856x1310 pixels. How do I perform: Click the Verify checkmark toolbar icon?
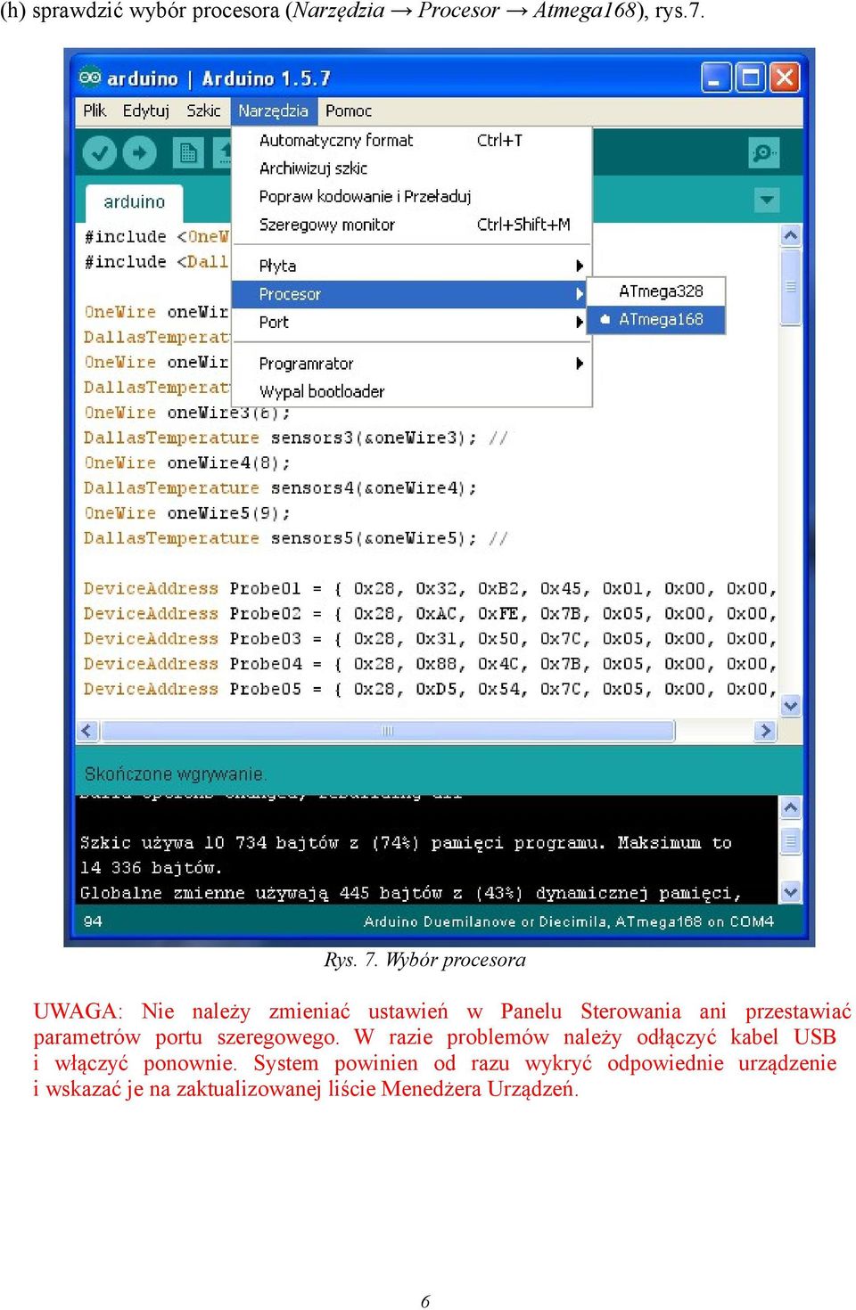pyautogui.click(x=100, y=153)
